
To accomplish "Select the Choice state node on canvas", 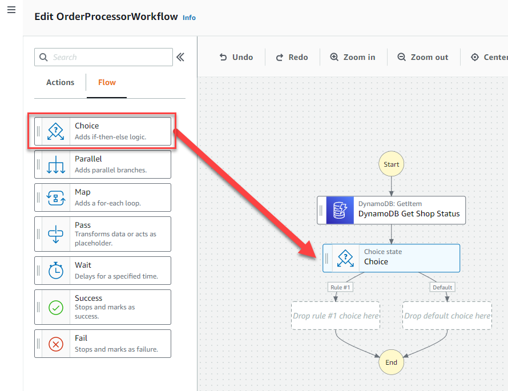I will (391, 258).
